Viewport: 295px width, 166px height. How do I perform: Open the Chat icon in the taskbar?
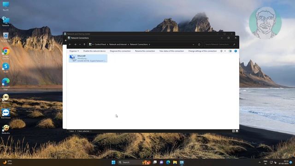[161, 162]
